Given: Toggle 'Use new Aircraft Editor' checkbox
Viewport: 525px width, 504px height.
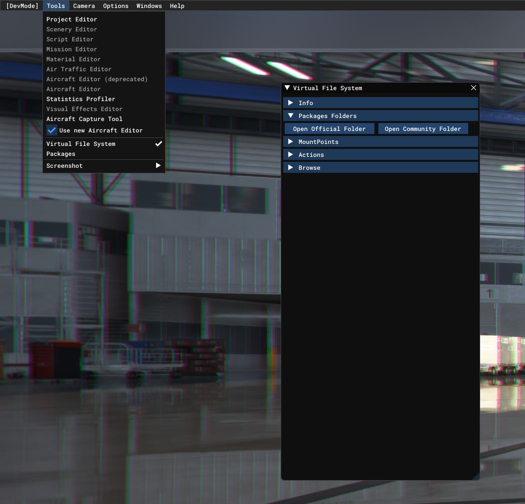Looking at the screenshot, I should 52,130.
